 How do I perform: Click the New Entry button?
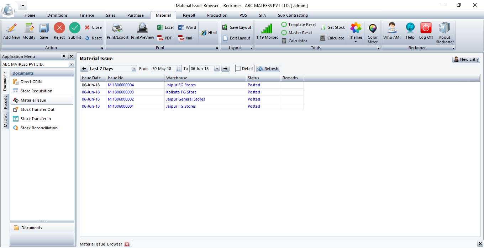coord(466,59)
